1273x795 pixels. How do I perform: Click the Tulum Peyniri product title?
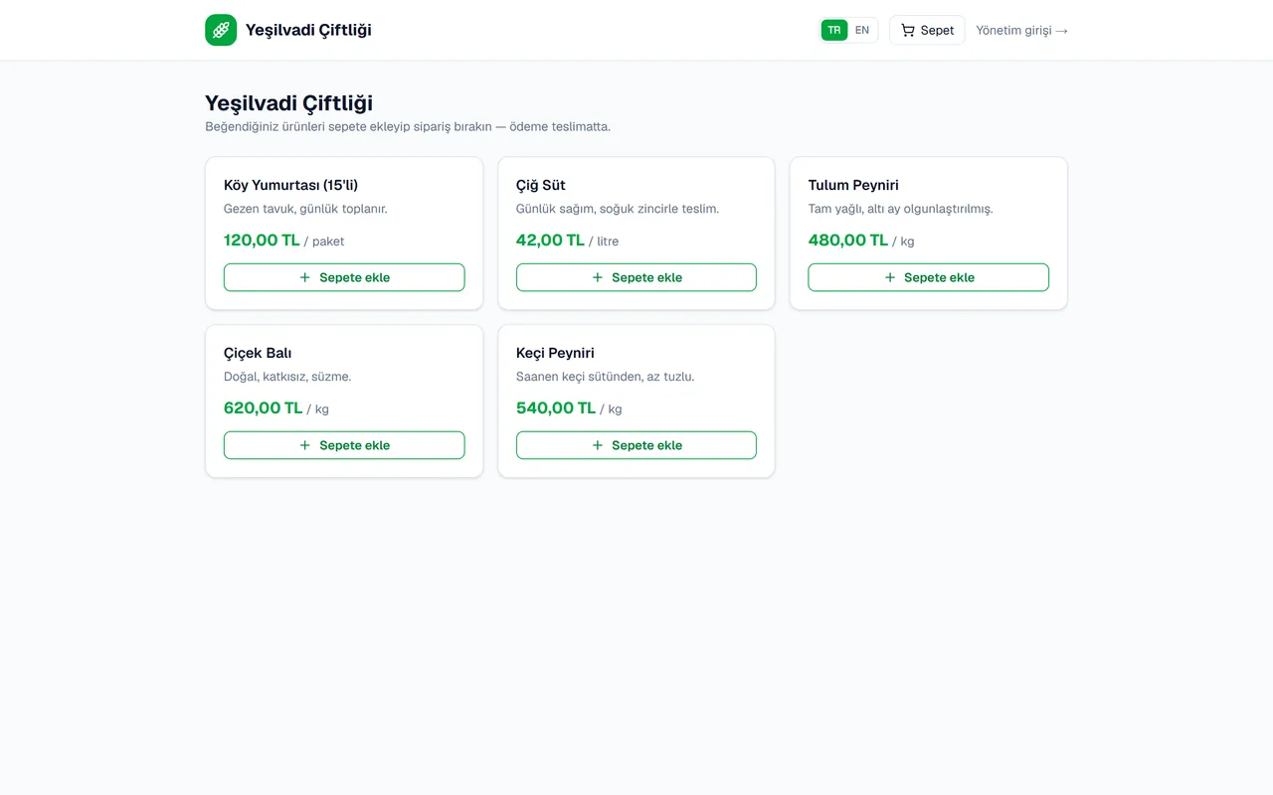point(853,185)
